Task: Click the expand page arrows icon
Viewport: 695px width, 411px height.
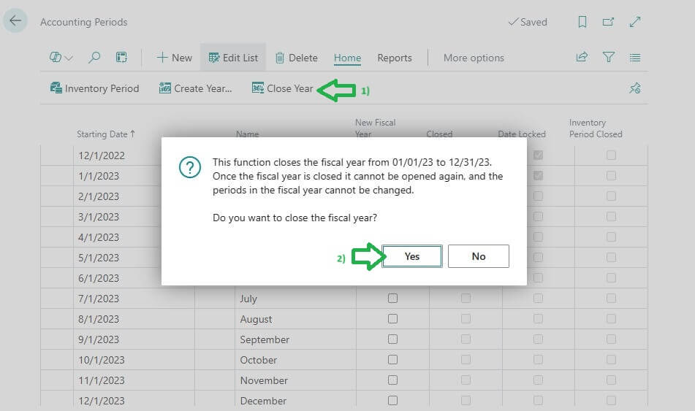Action: pos(634,22)
